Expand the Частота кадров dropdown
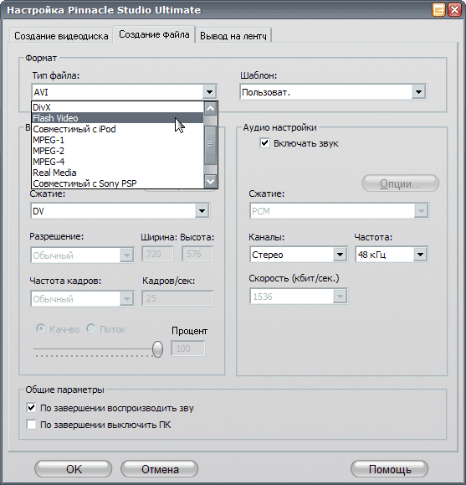Viewport: 466px width, 485px height. (83, 298)
